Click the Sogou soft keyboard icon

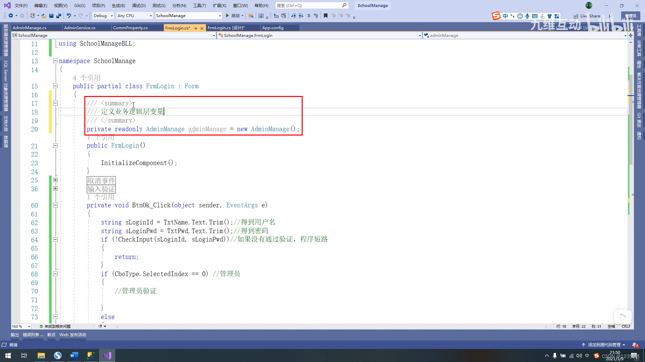535,16
